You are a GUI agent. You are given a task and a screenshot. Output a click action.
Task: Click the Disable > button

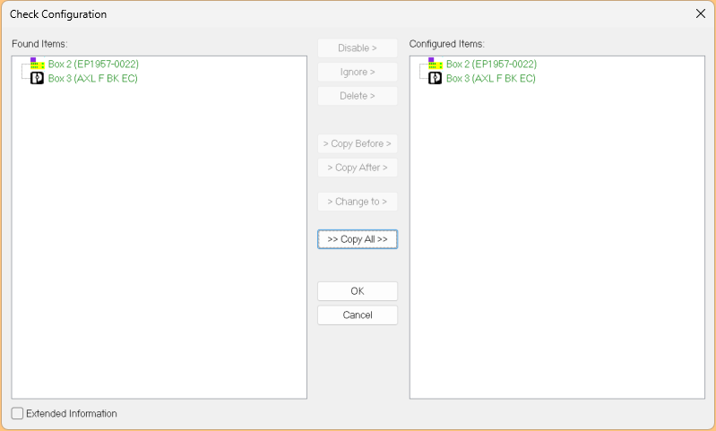click(358, 48)
